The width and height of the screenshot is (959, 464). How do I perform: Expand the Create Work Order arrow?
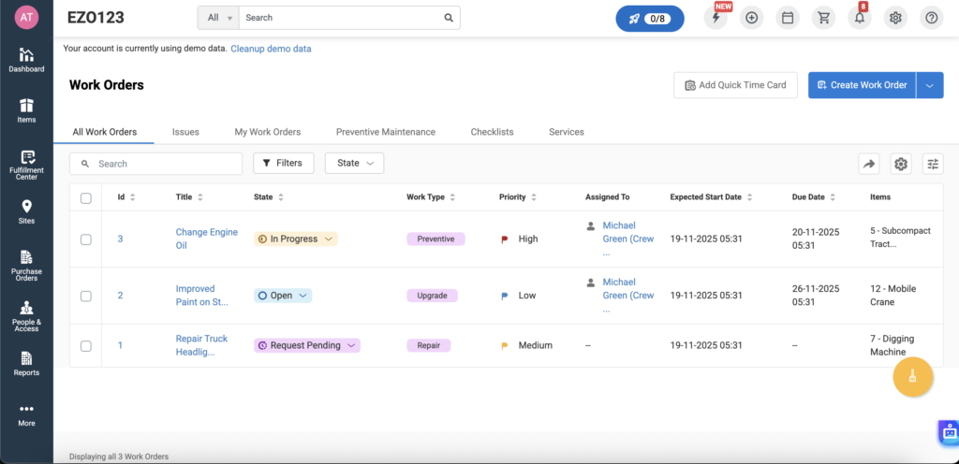pyautogui.click(x=930, y=85)
